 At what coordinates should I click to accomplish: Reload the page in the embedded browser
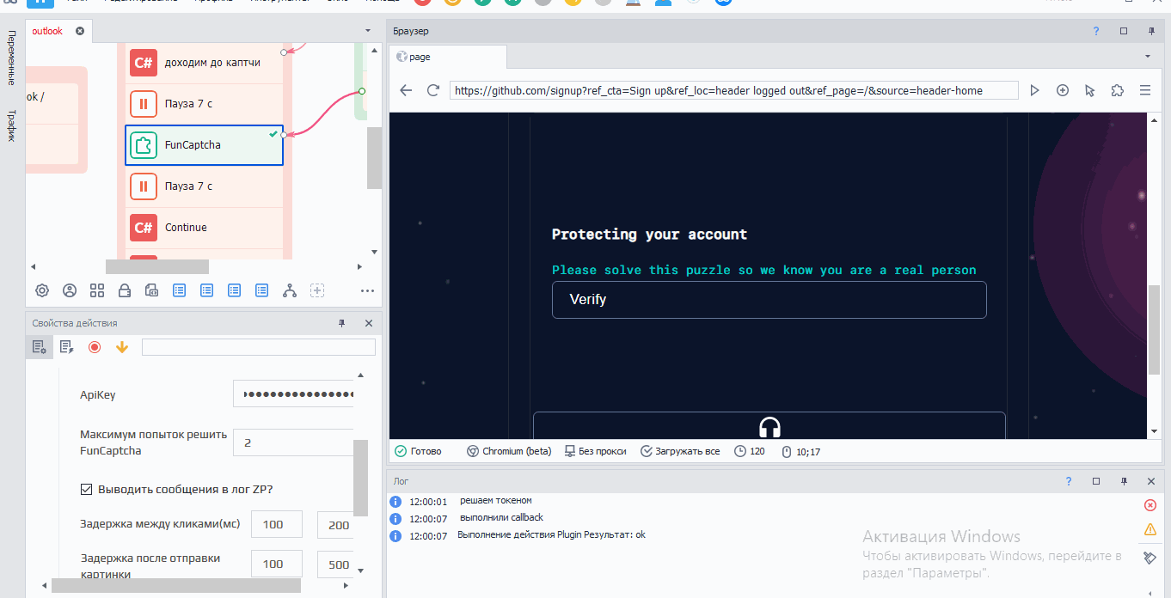click(433, 90)
